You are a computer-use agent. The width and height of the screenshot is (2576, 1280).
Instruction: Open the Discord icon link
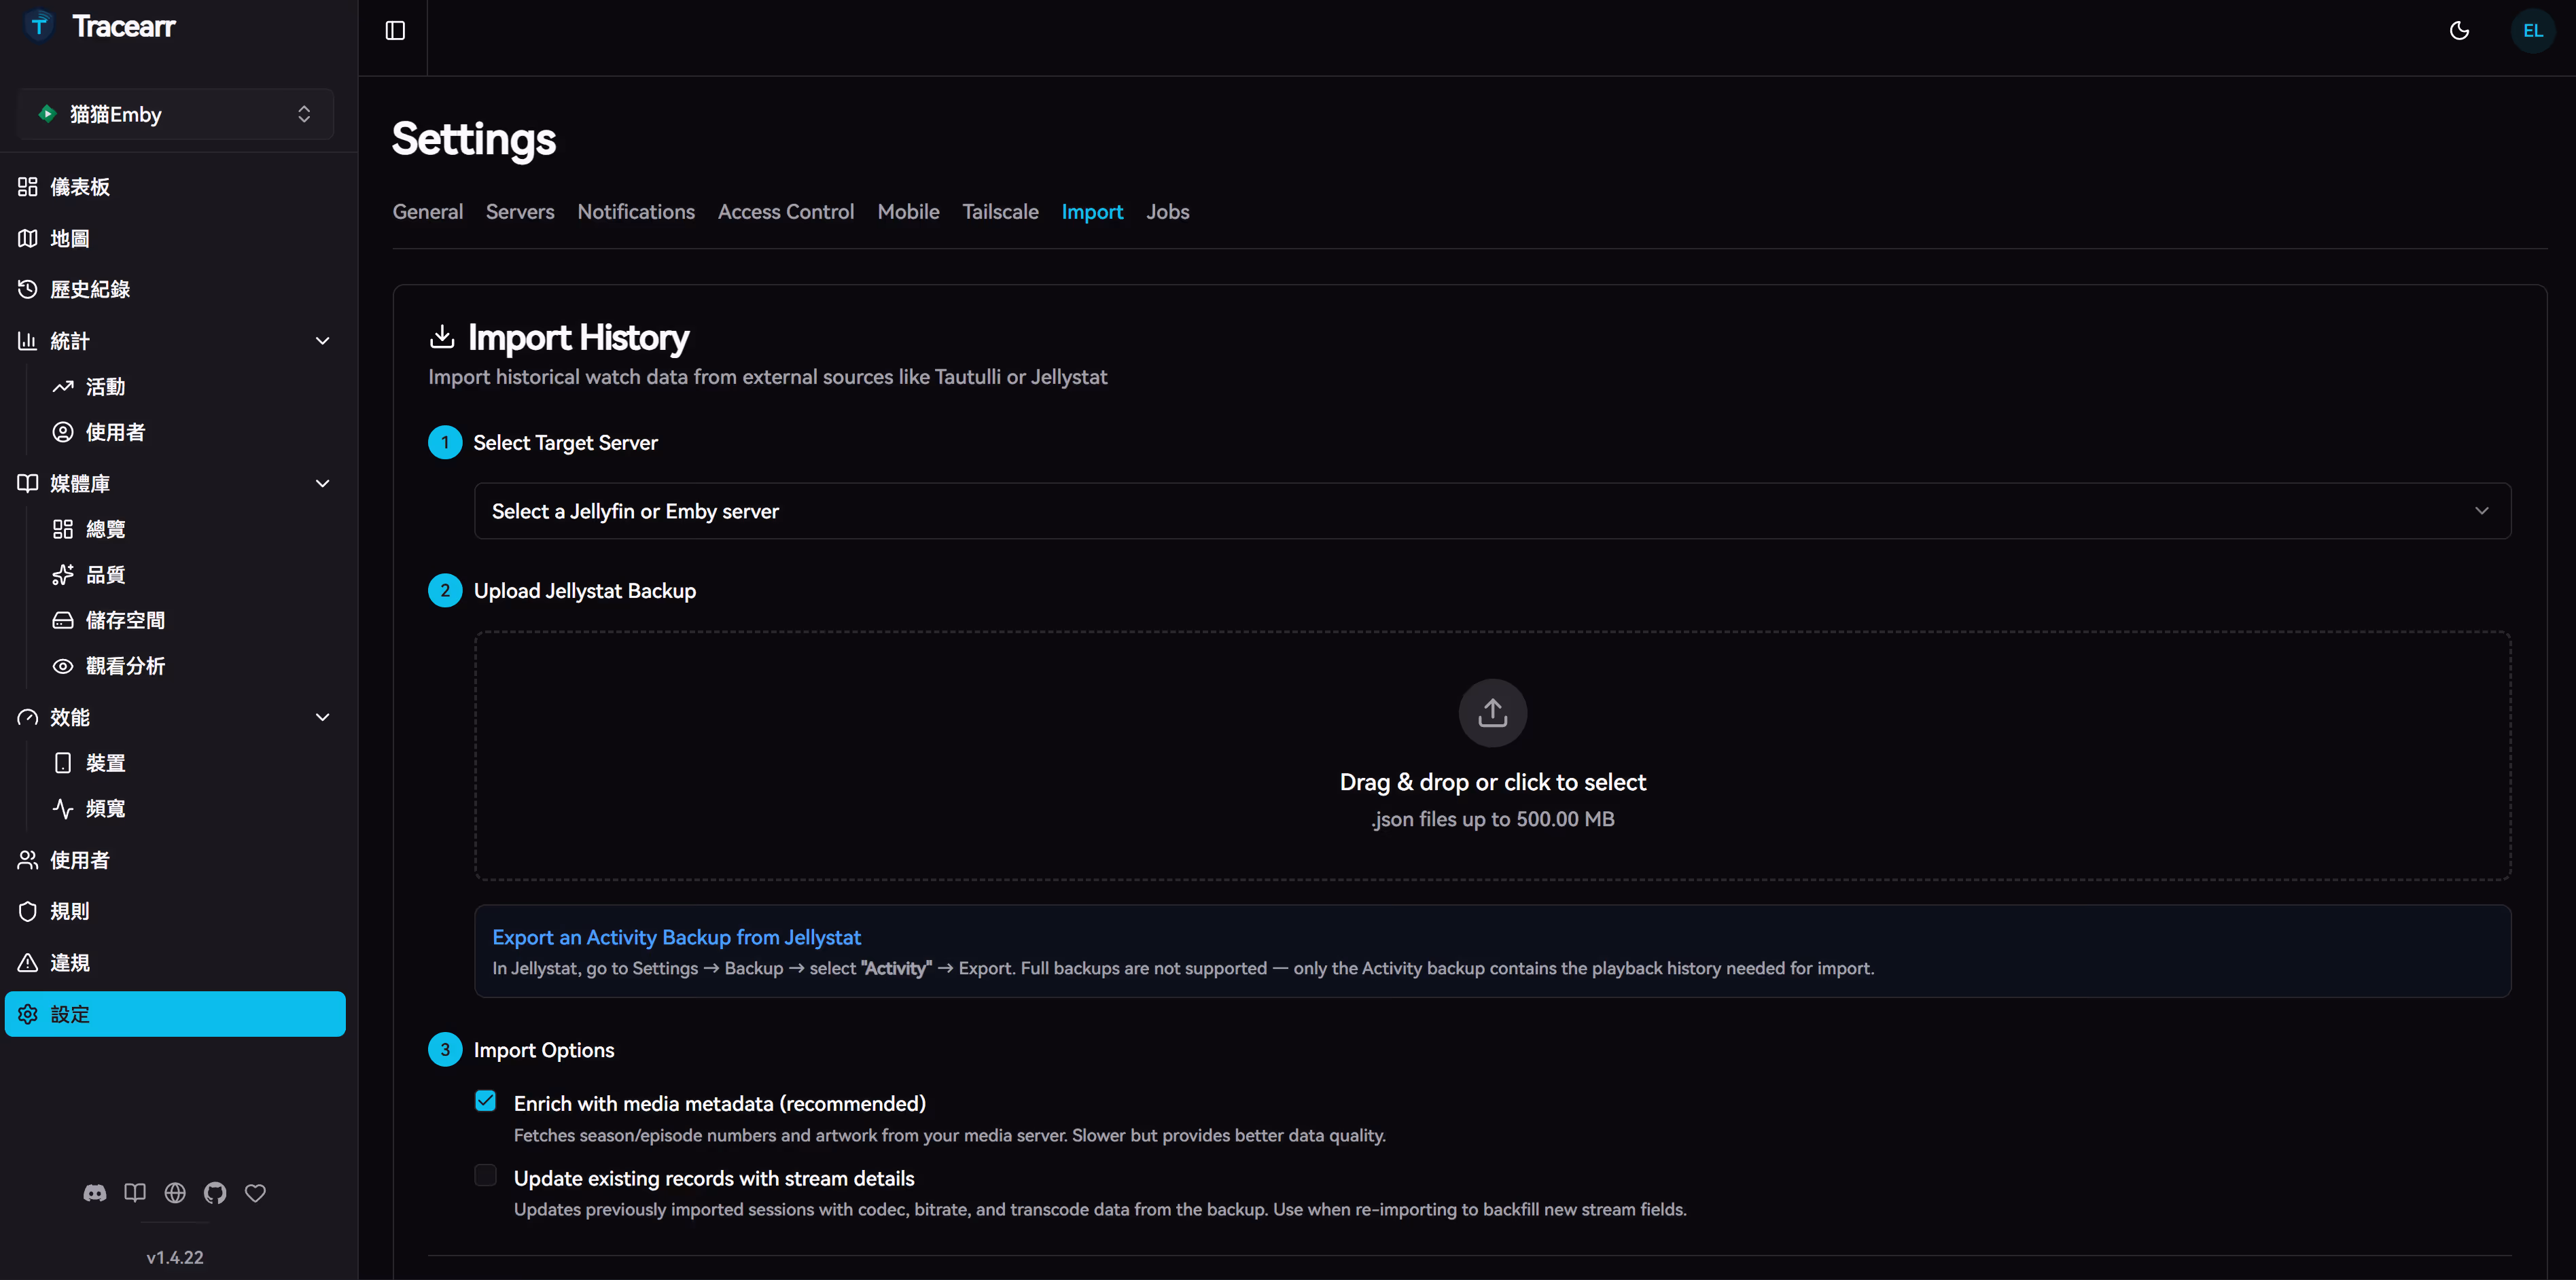coord(95,1193)
